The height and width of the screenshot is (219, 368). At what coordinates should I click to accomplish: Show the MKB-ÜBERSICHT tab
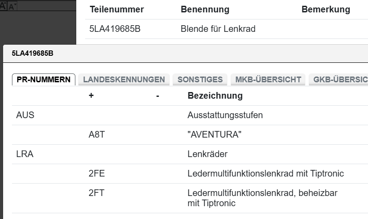pyautogui.click(x=268, y=80)
